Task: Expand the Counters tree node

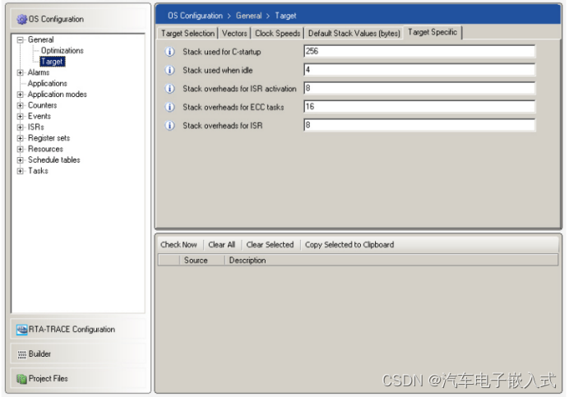Action: click(21, 105)
